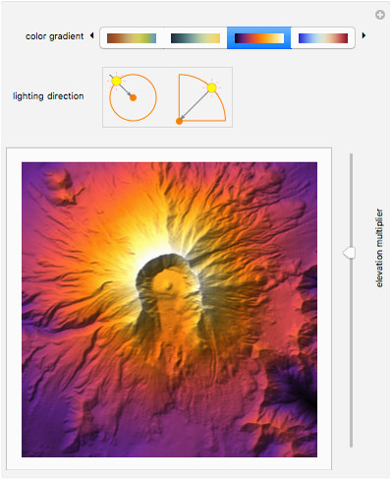
Task: Select the purple-orange sunset color gradient
Action: [259, 38]
